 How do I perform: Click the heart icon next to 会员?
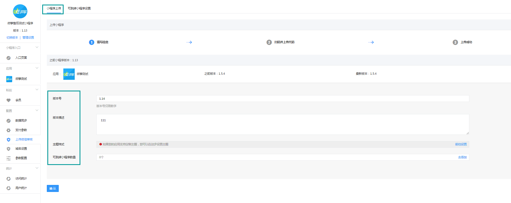pyautogui.click(x=9, y=100)
